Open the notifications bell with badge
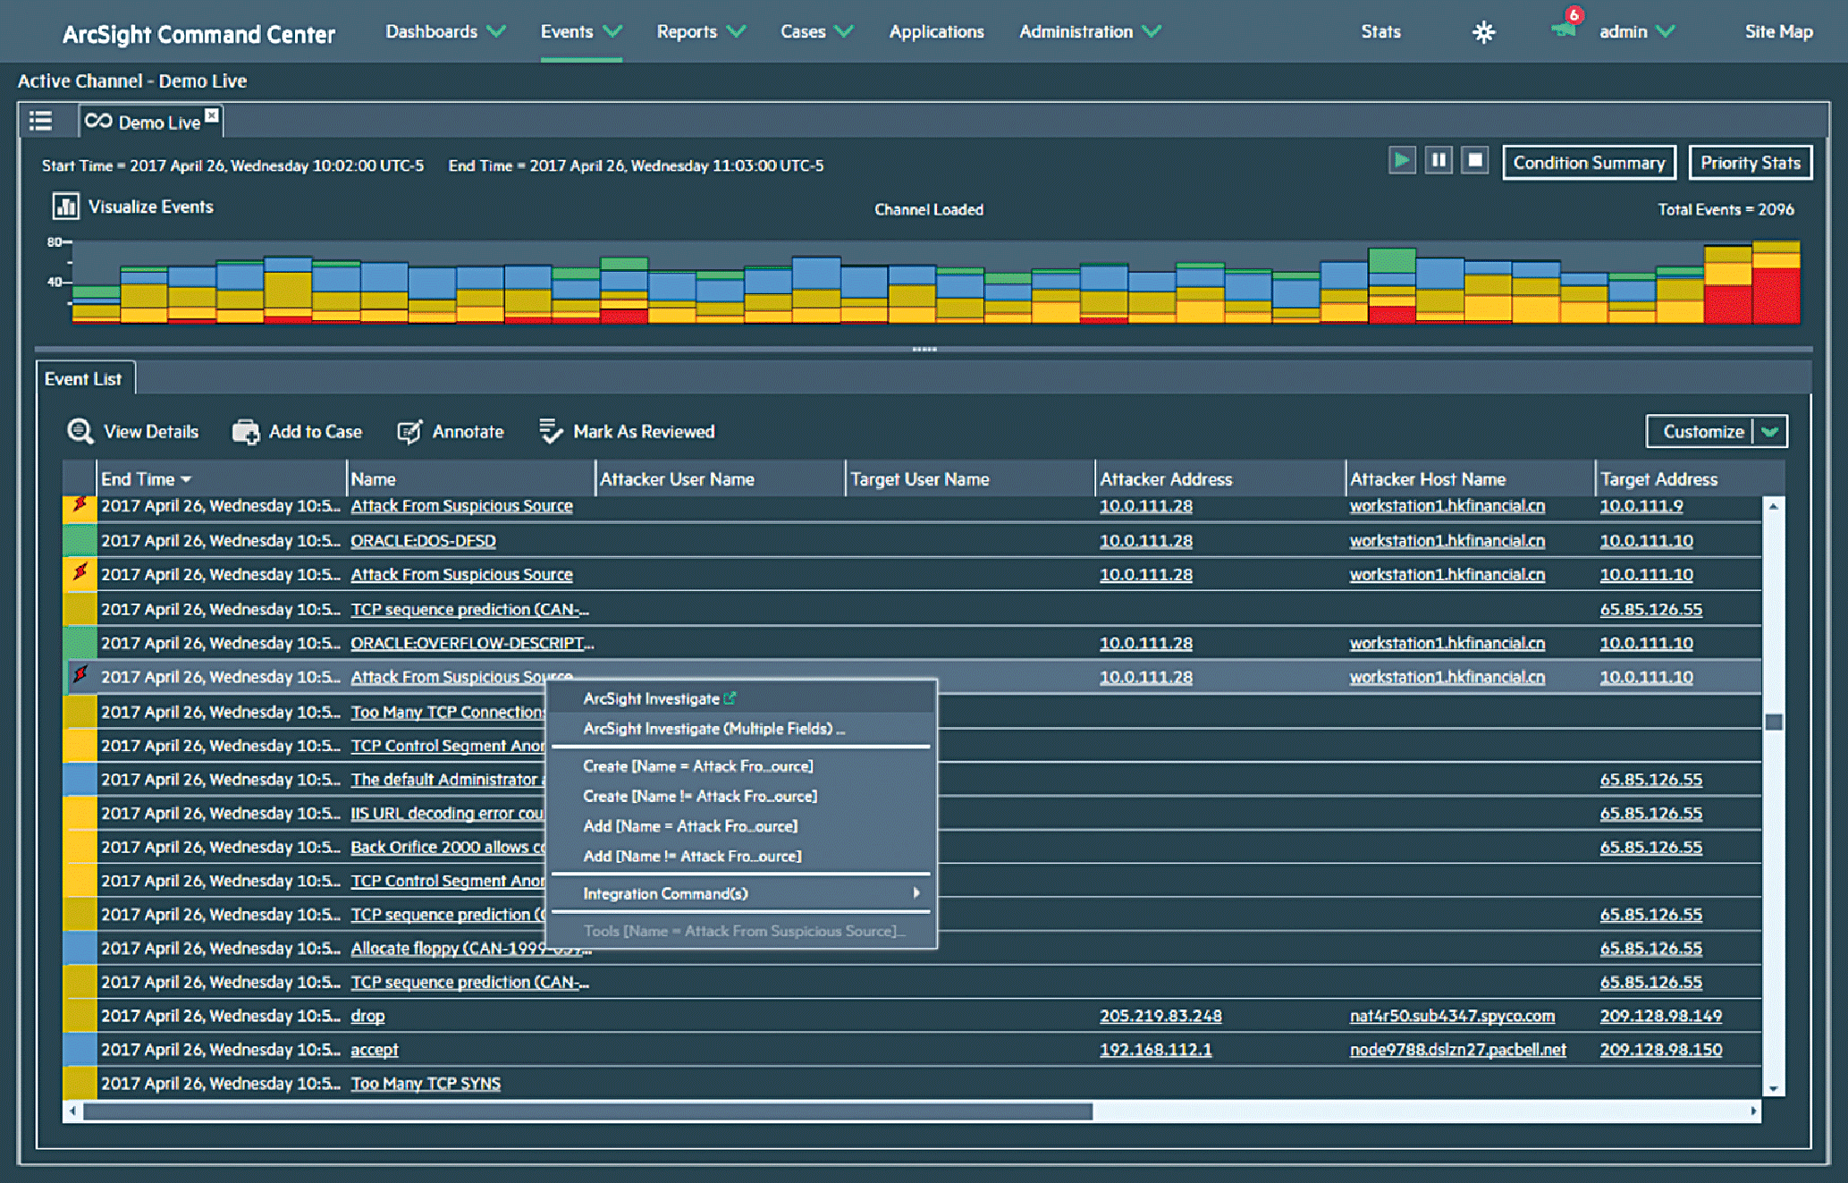The width and height of the screenshot is (1848, 1183). pos(1564,29)
